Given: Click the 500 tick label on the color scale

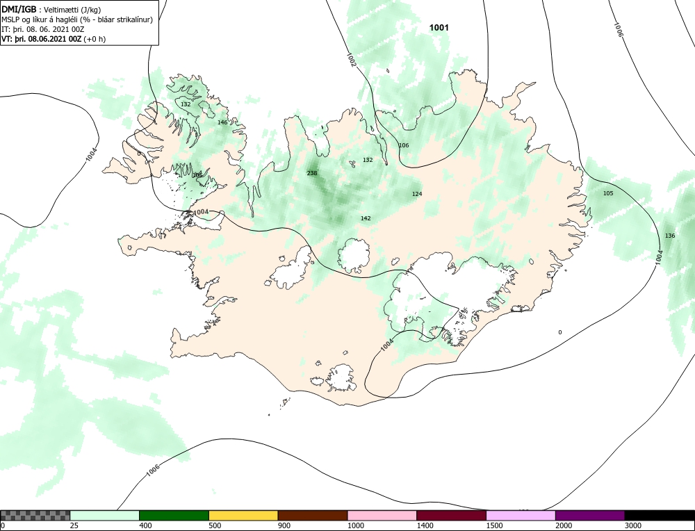Looking at the screenshot, I should [215, 525].
